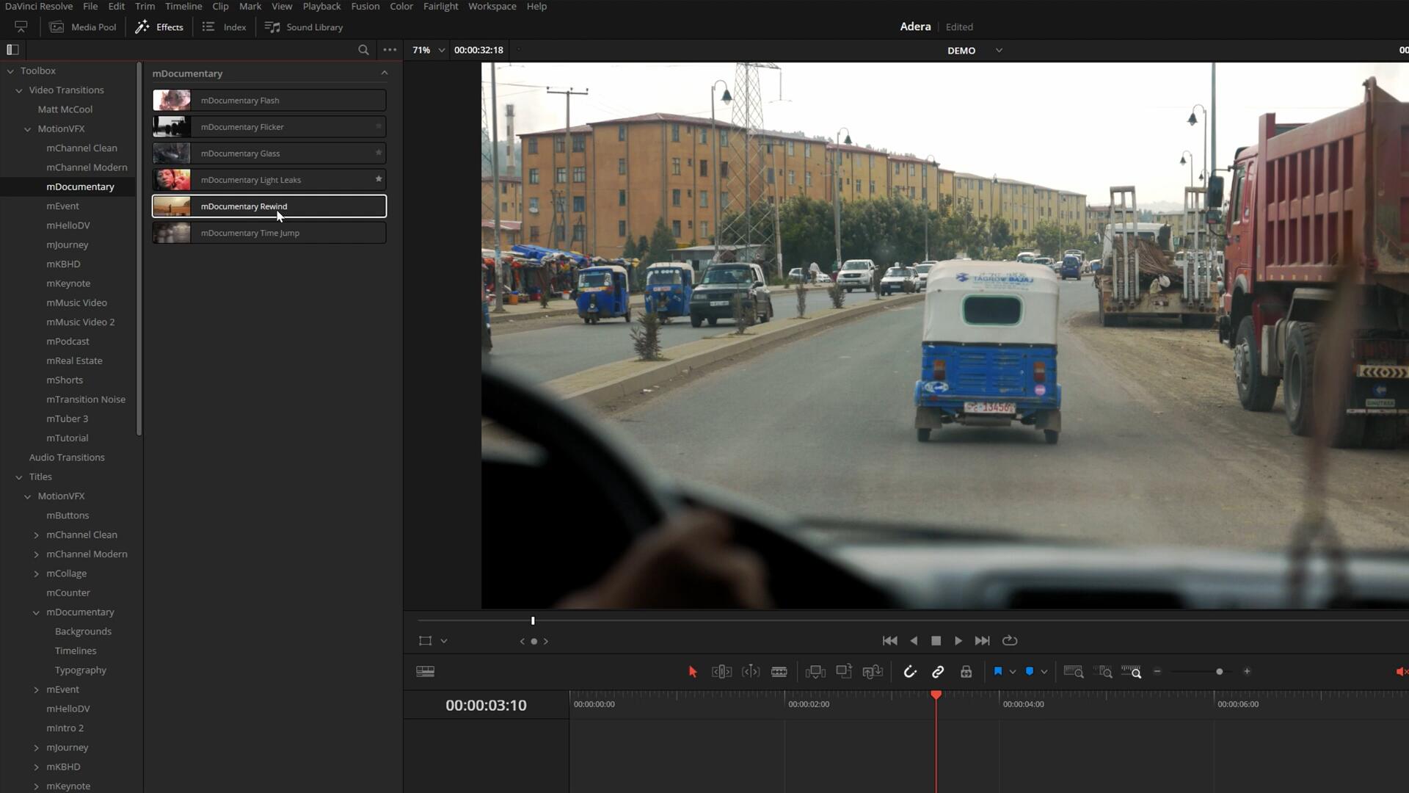Open timeline view options icon

pos(425,672)
